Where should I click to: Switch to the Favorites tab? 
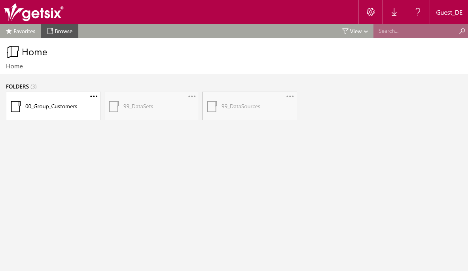(x=21, y=31)
